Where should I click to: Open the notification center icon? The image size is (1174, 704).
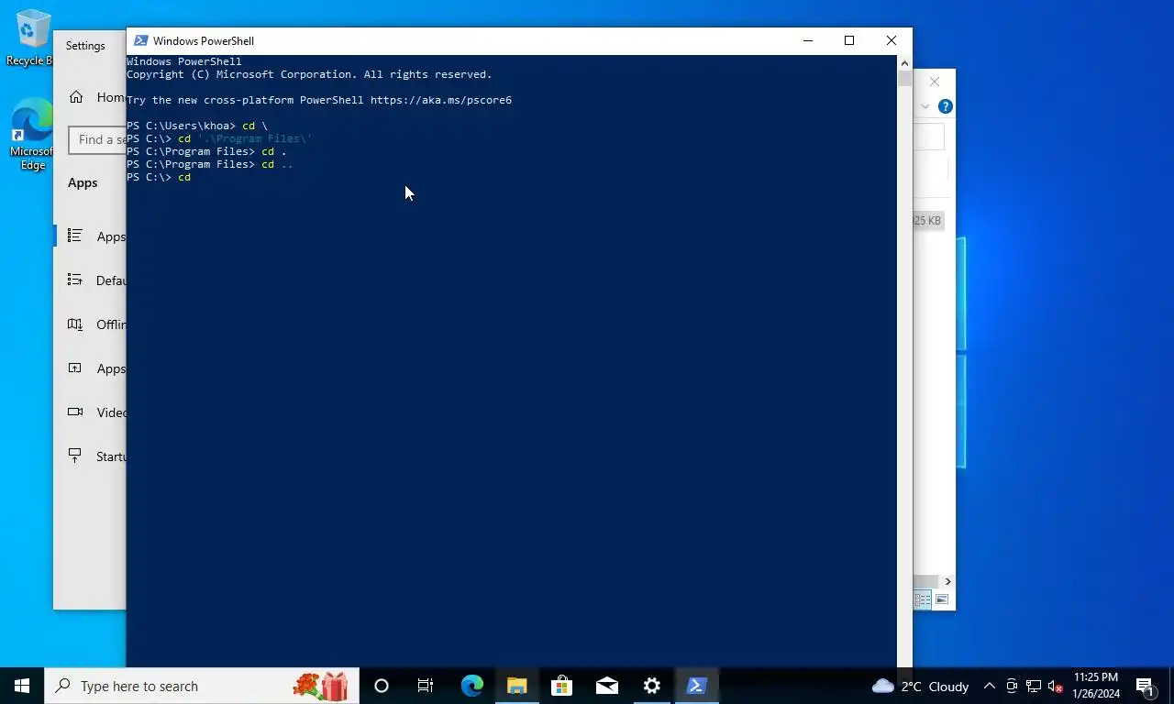pos(1146,686)
